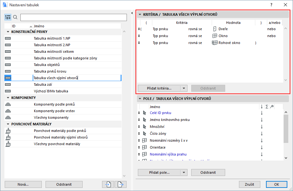Click window icon beside Orientace field
Image resolution: width=293 pixels, height=191 pixels.
(x=144, y=147)
